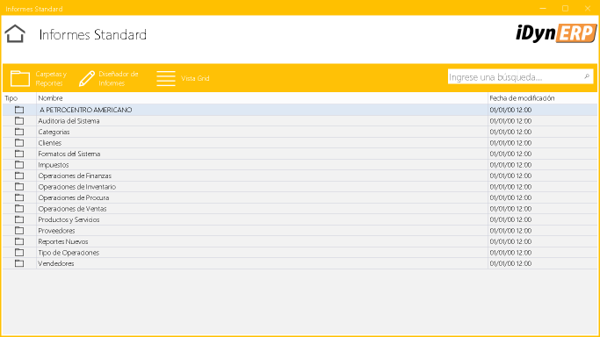Open Carpetas y Reportes folder icon
This screenshot has height=337, width=600.
[x=20, y=79]
